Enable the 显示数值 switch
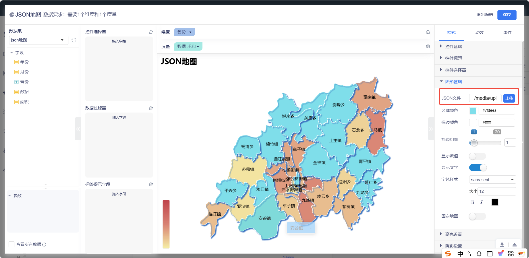529x258 pixels. pyautogui.click(x=477, y=156)
